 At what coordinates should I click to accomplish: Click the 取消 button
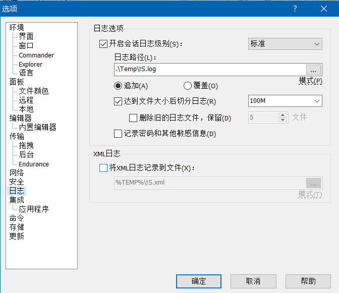(x=253, y=281)
